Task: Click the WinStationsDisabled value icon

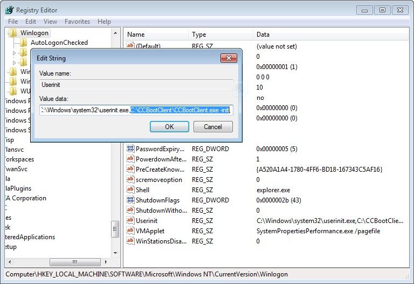Action: tap(130, 241)
